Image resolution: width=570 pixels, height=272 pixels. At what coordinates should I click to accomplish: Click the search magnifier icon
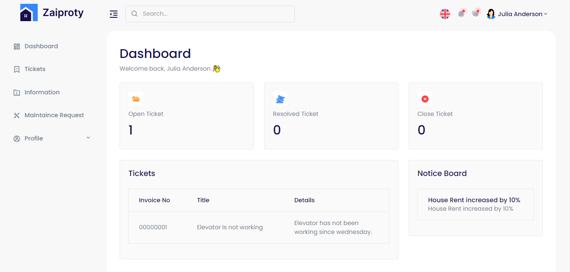(x=134, y=14)
